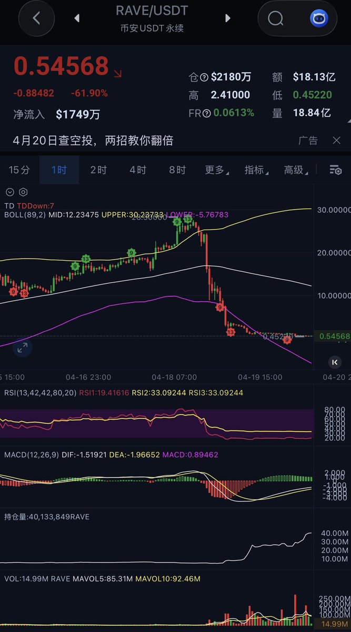The width and height of the screenshot is (351, 632).
Task: Tap the MACD(12,26,9) indicator label
Action: pos(32,455)
